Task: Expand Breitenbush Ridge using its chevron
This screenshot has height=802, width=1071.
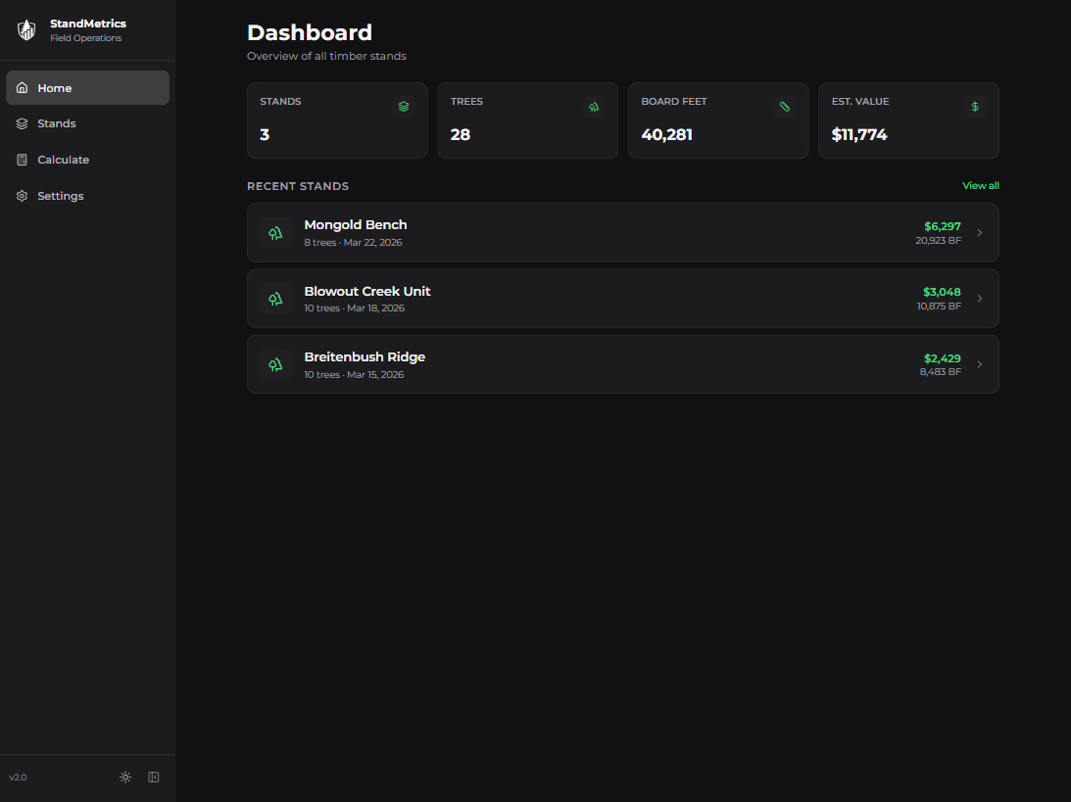Action: [x=980, y=364]
